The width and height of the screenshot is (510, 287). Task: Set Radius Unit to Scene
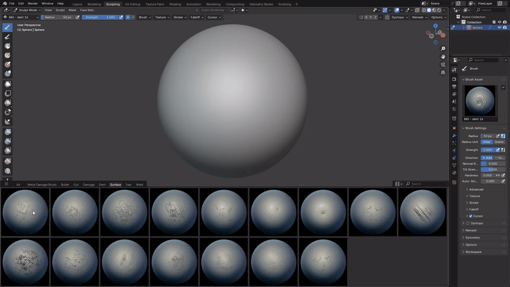(499, 142)
